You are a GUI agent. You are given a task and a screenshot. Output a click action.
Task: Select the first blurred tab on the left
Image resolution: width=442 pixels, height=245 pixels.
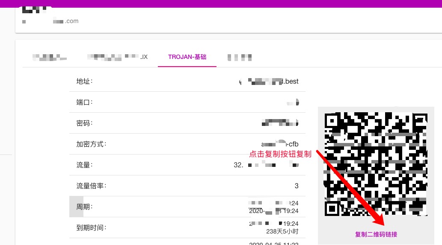coord(50,57)
